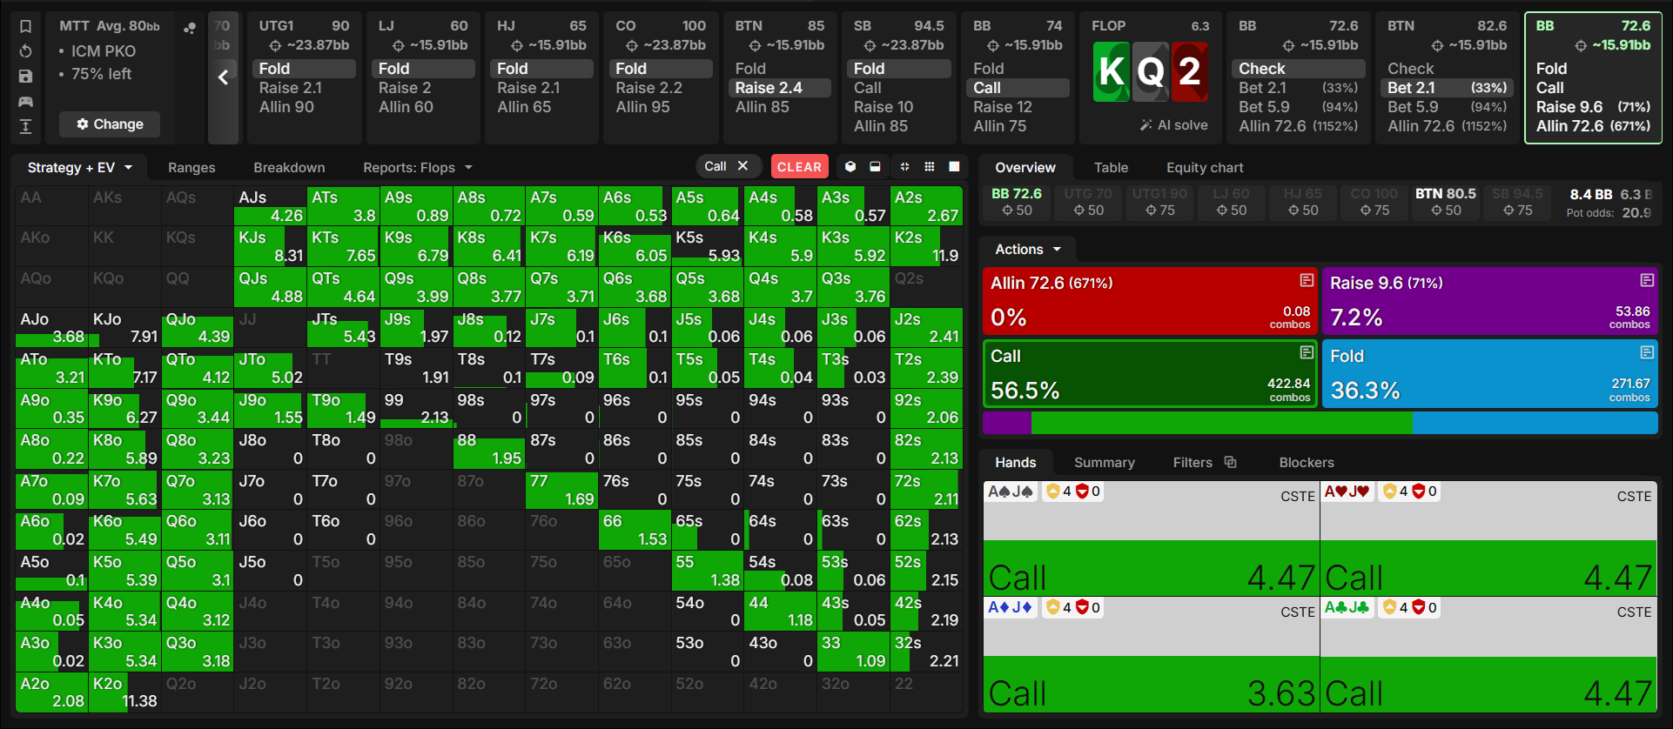Select the AJs cell in the hand matrix
This screenshot has height=729, width=1673.
[270, 206]
